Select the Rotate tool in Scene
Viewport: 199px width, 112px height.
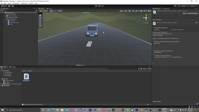40,20
